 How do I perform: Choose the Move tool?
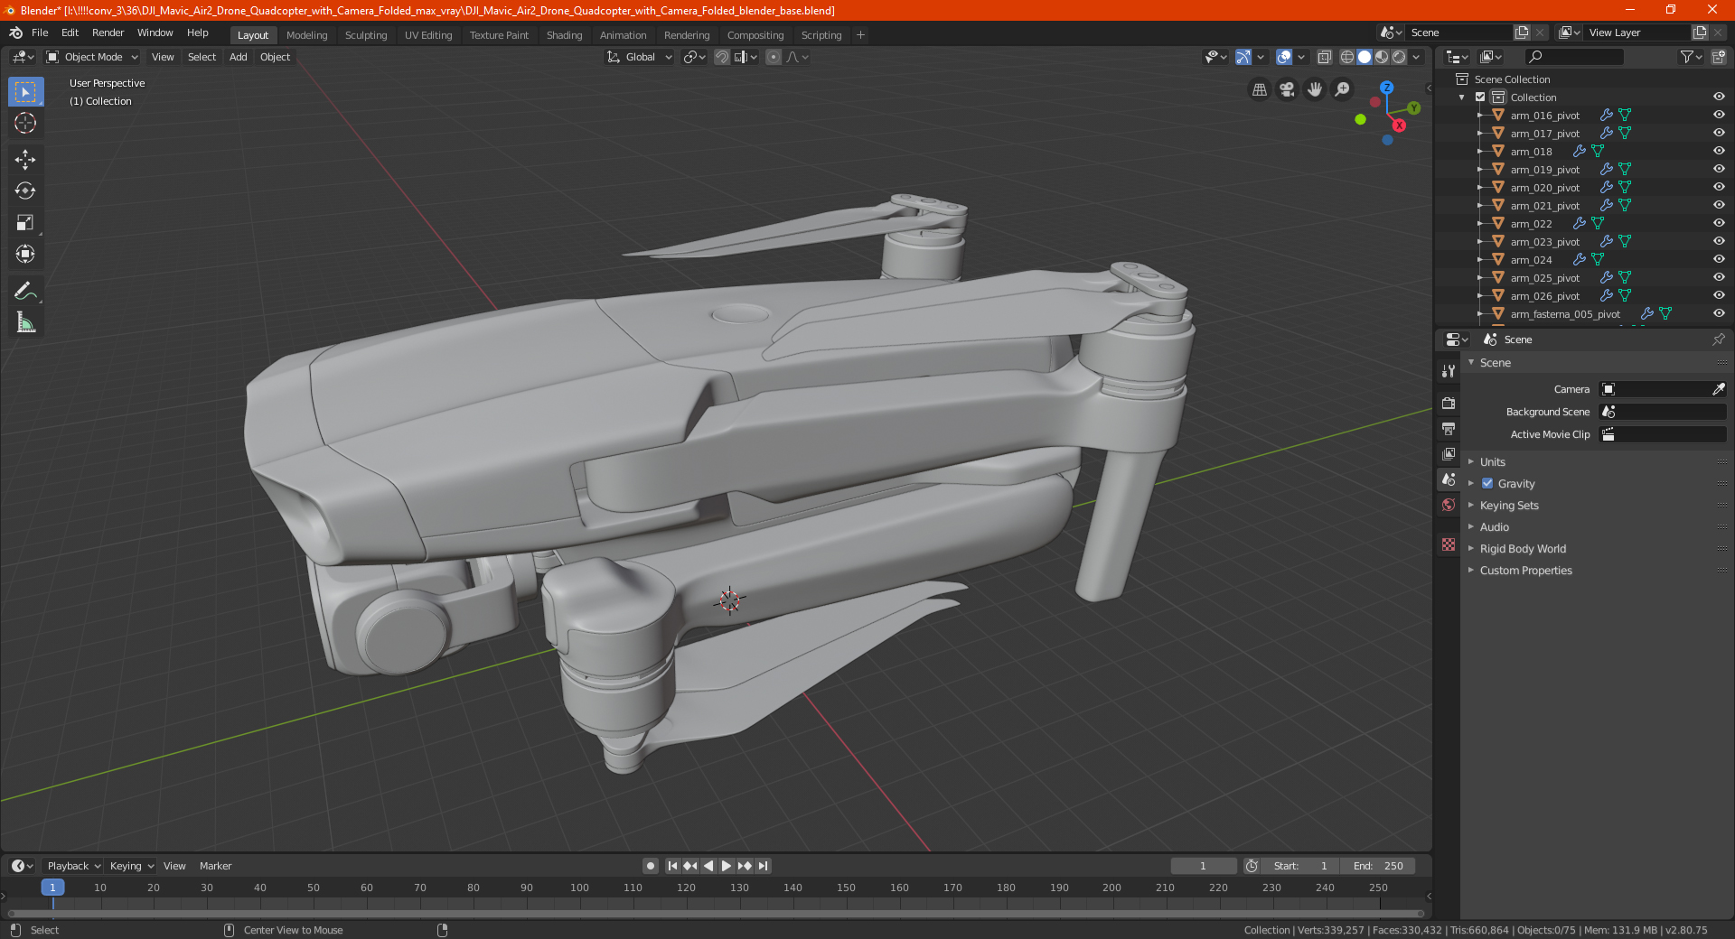click(25, 160)
